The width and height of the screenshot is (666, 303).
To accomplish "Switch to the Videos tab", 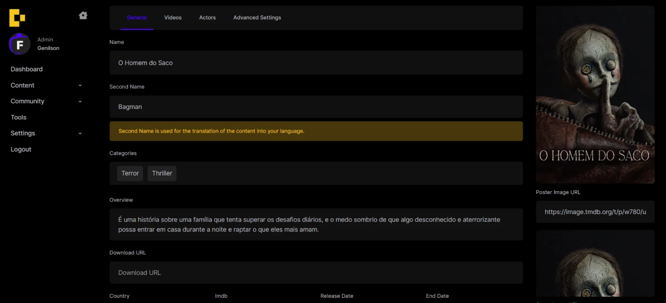I will point(173,18).
